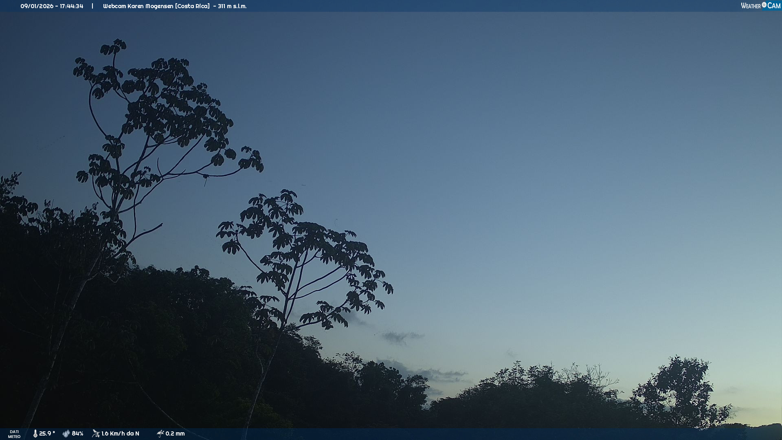Click the wind anemometer icon

(x=96, y=433)
